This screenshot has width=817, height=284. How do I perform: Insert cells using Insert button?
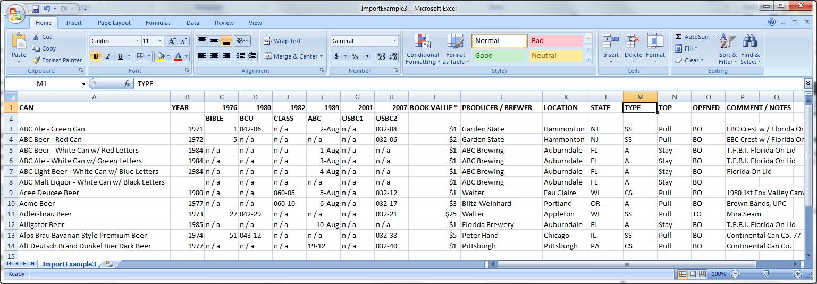[x=611, y=48]
